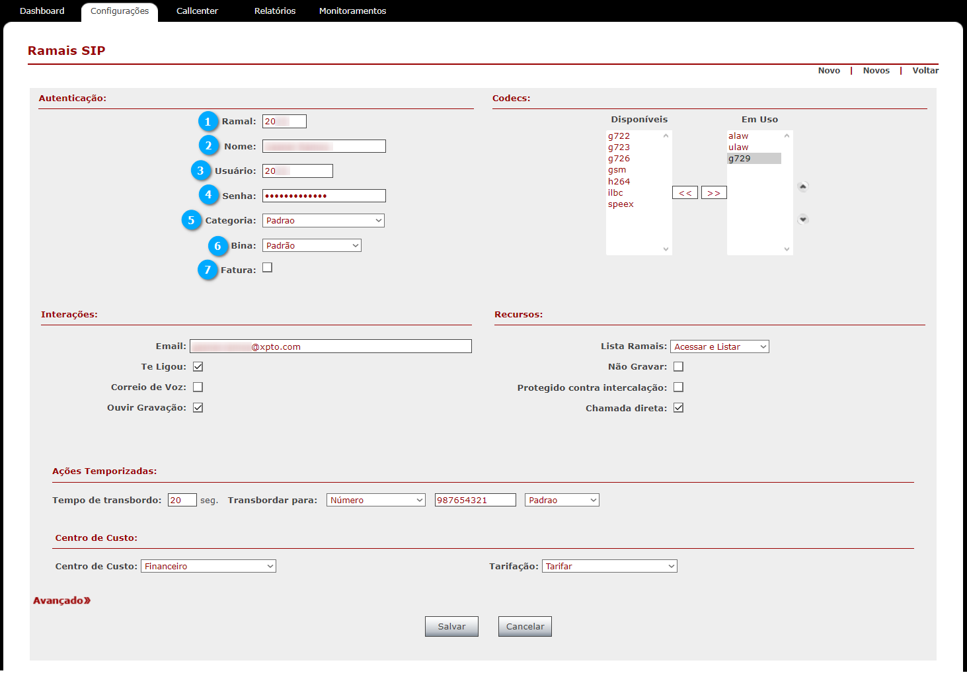Switch to the Configurações tab
Viewport: 967px width, 685px height.
120,11
